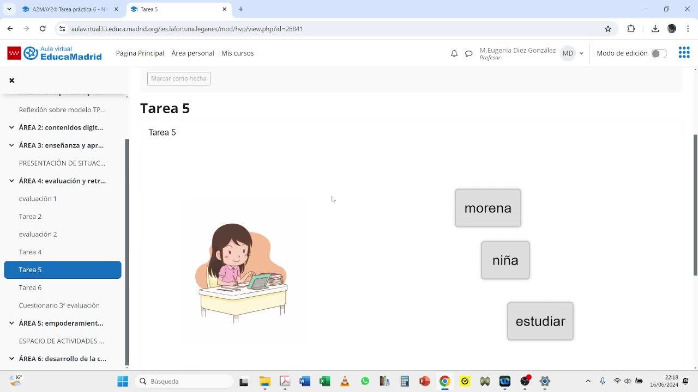Image resolution: width=698 pixels, height=392 pixels.
Task: Click the 'morena' draggable word
Action: click(x=488, y=208)
